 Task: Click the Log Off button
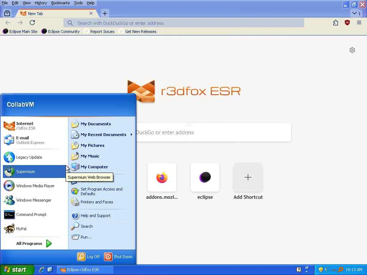(x=89, y=257)
